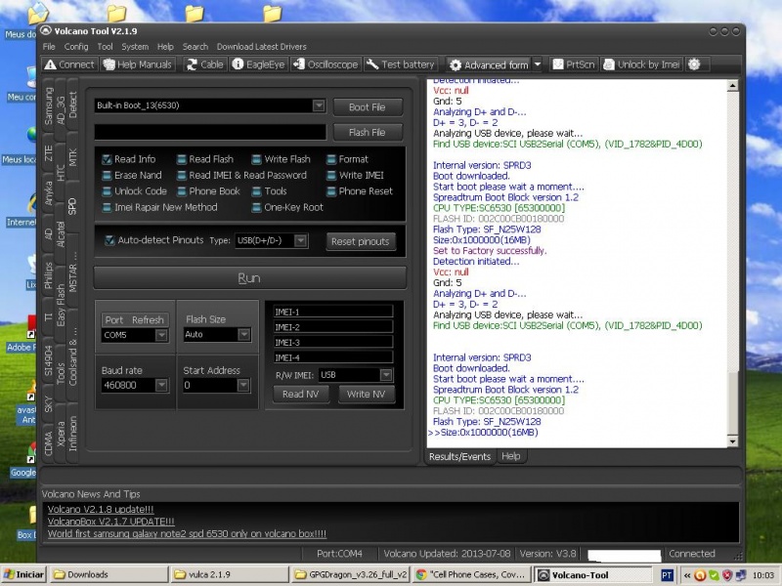Open the VolcanoBox V2.1.7 UPDATE link
Screen dimensions: 782x586
tap(110, 522)
